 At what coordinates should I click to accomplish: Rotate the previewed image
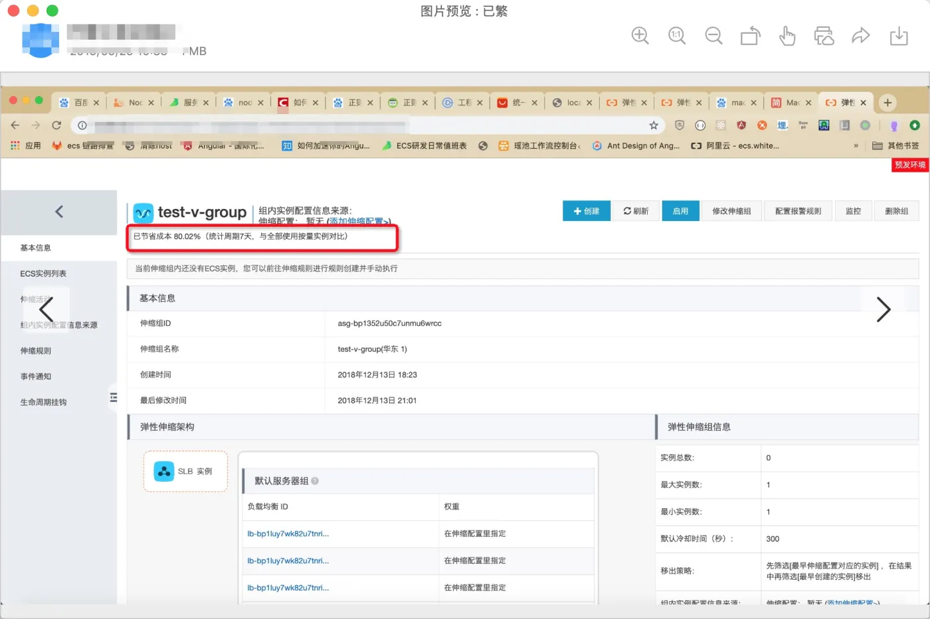(x=750, y=36)
